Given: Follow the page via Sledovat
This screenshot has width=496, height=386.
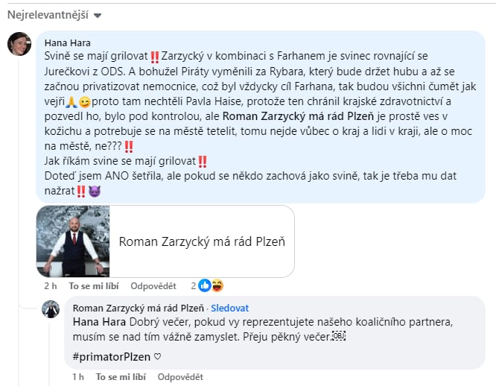Looking at the screenshot, I should [x=229, y=309].
